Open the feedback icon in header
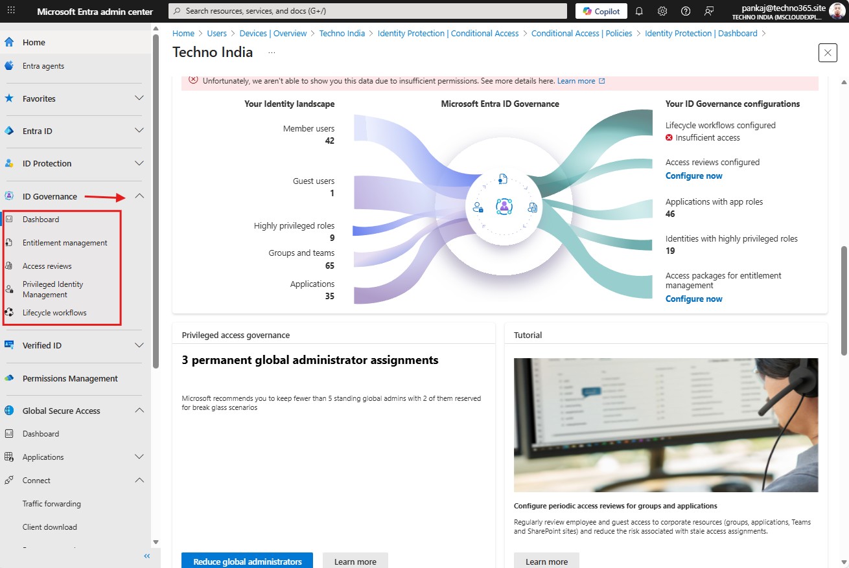 click(709, 11)
